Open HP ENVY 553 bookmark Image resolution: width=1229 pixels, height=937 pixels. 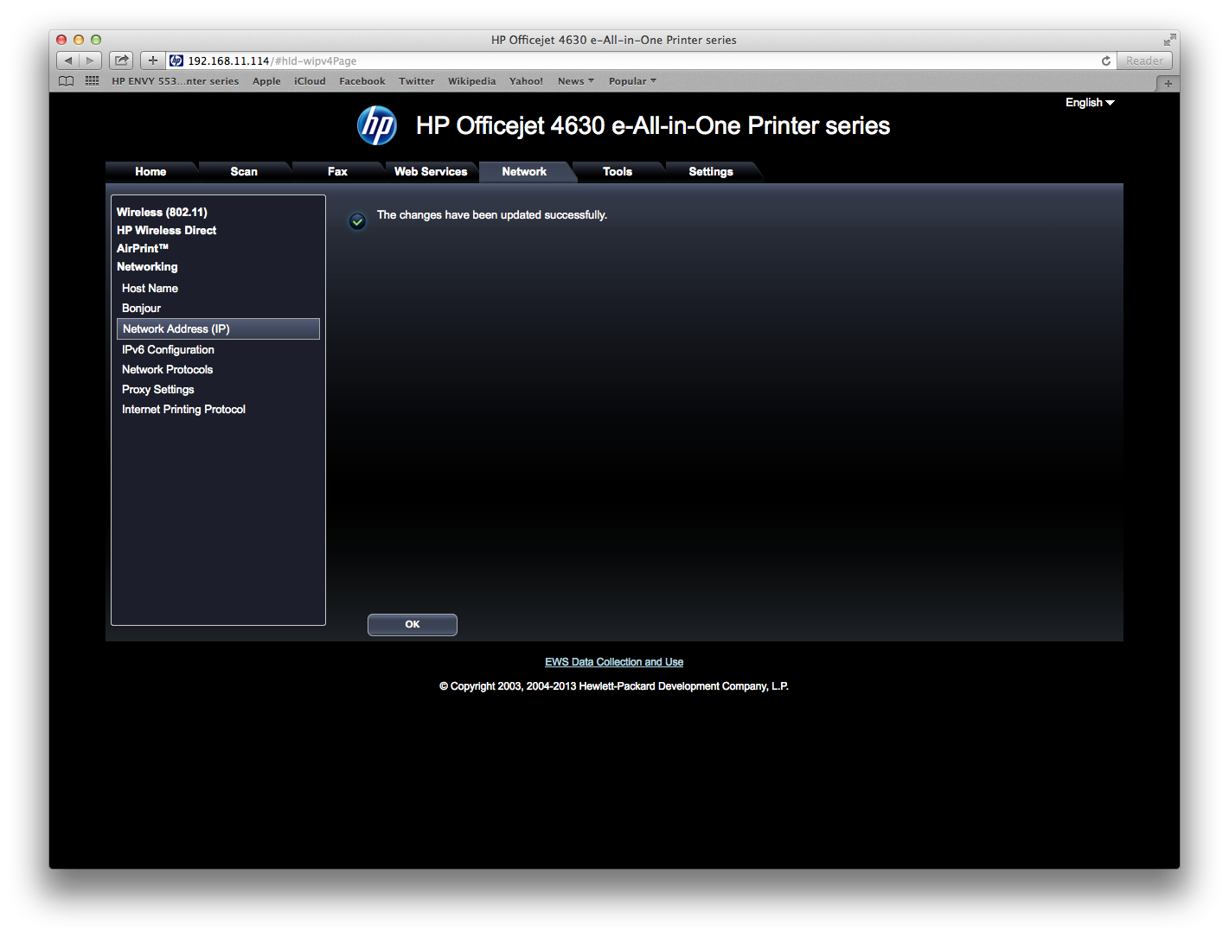pos(175,81)
